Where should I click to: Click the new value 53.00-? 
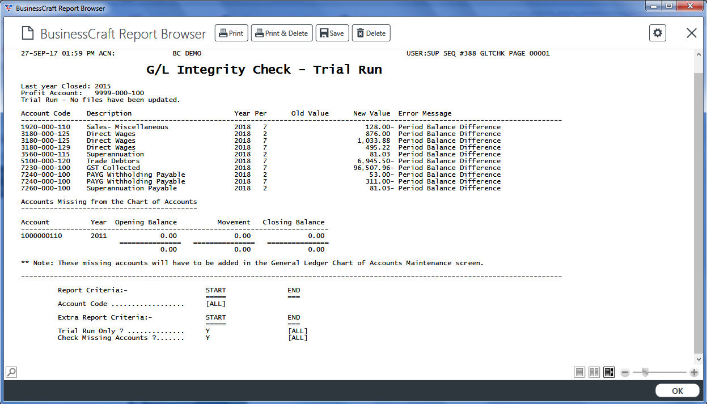click(x=382, y=175)
